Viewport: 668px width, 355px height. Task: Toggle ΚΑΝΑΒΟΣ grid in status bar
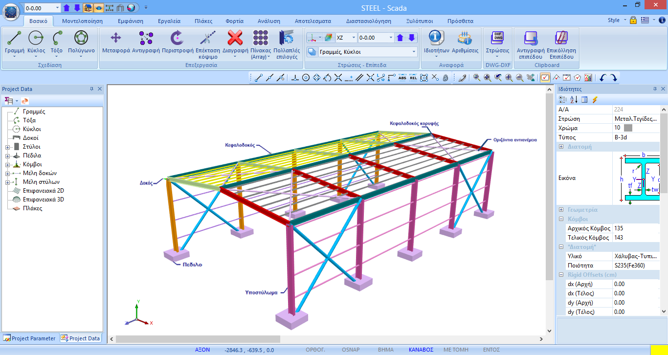point(421,350)
